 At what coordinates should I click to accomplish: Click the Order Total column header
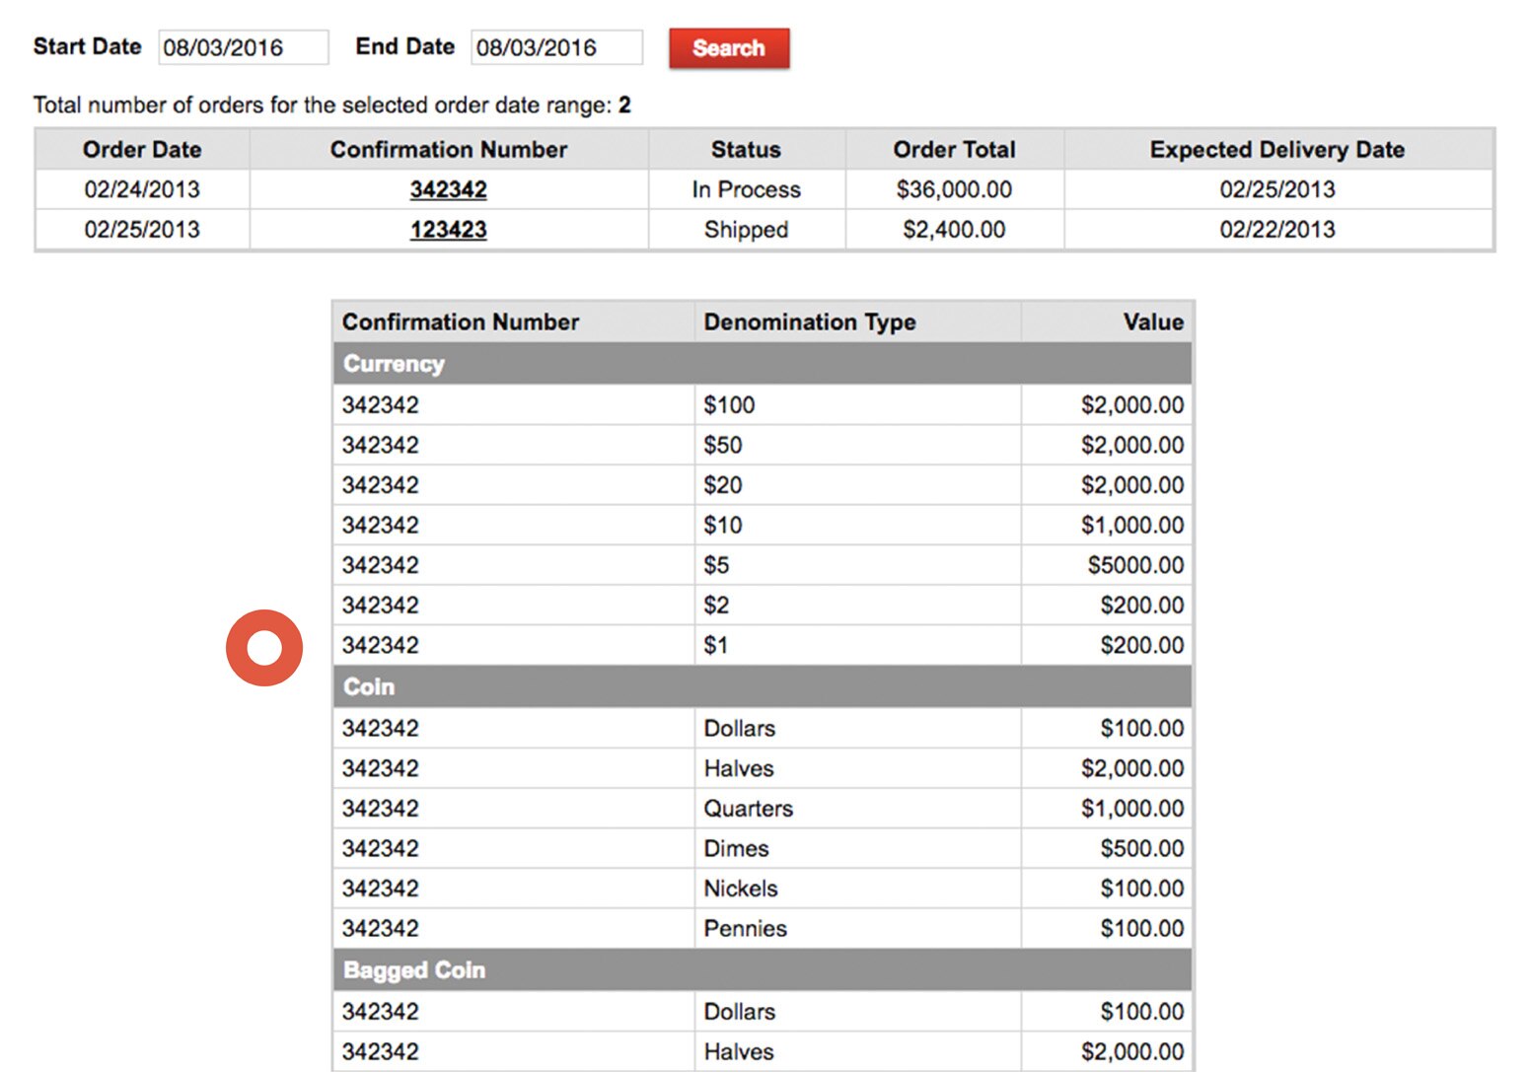954,149
